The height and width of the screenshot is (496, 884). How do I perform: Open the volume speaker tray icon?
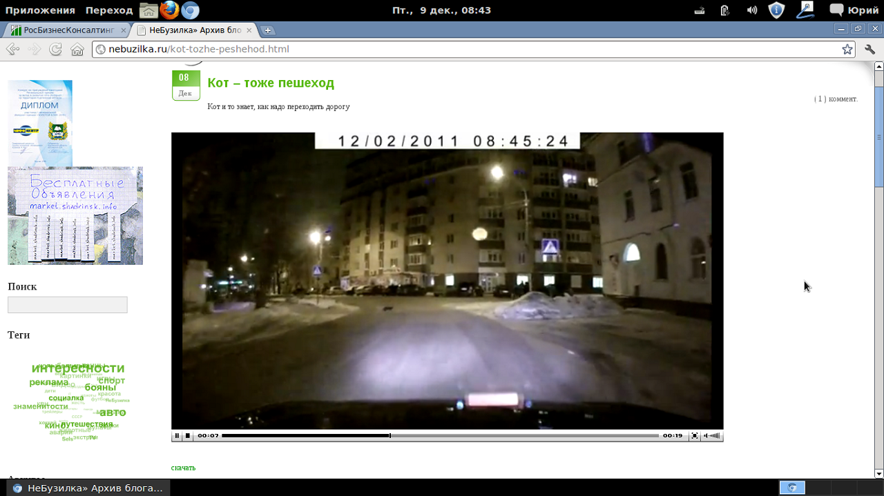[x=752, y=10]
